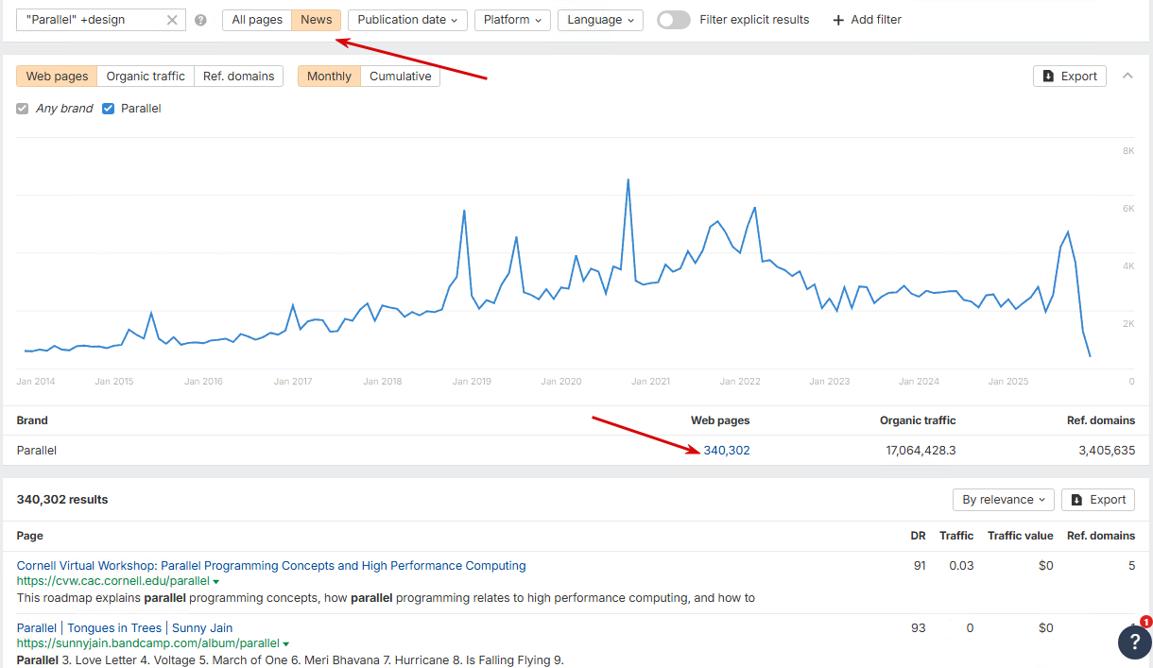1153x668 pixels.
Task: Click the plus icon in Add filter
Action: [837, 20]
